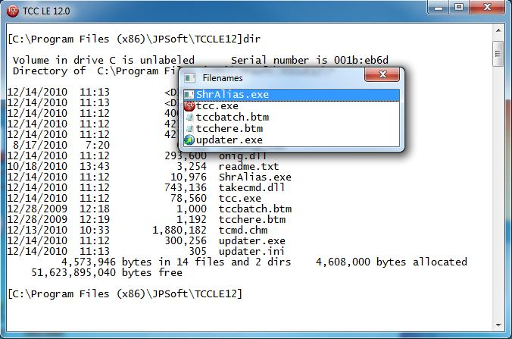Click the serial number 001b:eb6d

click(361, 61)
